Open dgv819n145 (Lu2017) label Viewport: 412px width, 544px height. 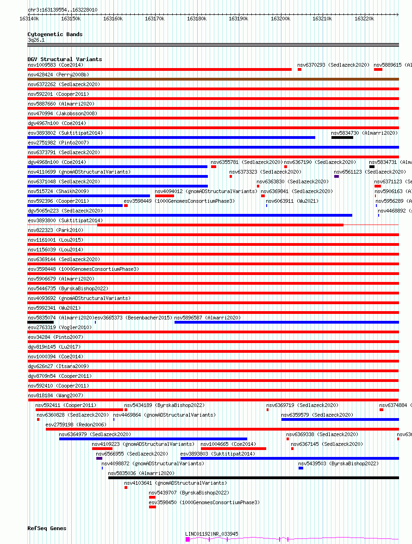click(x=54, y=347)
